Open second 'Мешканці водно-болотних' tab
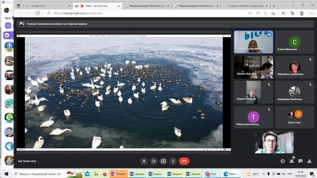 [x=196, y=6]
